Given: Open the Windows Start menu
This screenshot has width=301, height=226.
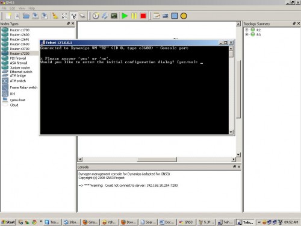Looking at the screenshot, I should tap(8, 222).
